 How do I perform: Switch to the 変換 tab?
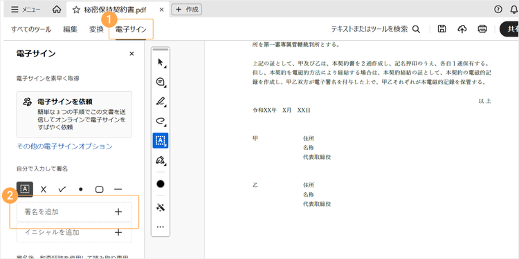pos(96,29)
